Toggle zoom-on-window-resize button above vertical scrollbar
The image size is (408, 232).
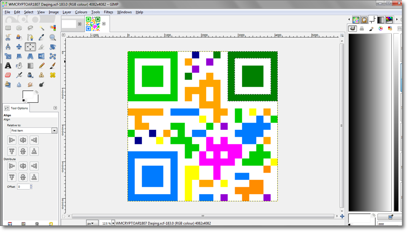(x=342, y=35)
